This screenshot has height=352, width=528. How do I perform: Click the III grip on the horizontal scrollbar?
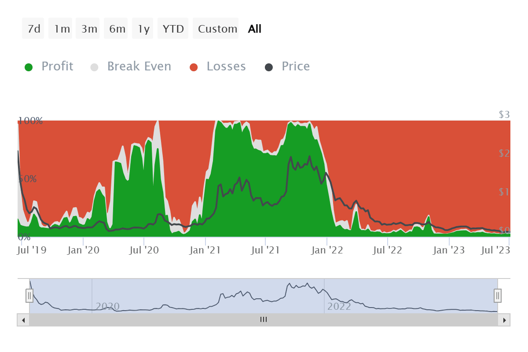point(263,320)
